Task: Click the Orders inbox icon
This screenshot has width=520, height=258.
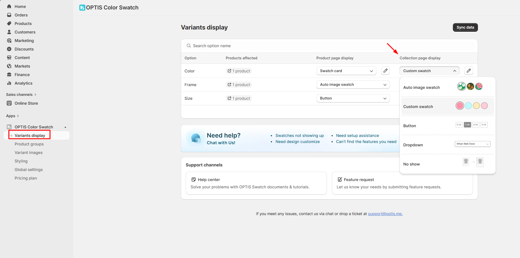Action: (9, 15)
